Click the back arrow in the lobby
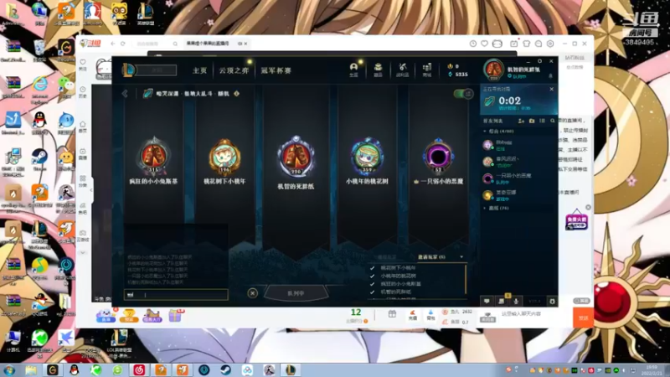The height and width of the screenshot is (377, 670). [125, 94]
